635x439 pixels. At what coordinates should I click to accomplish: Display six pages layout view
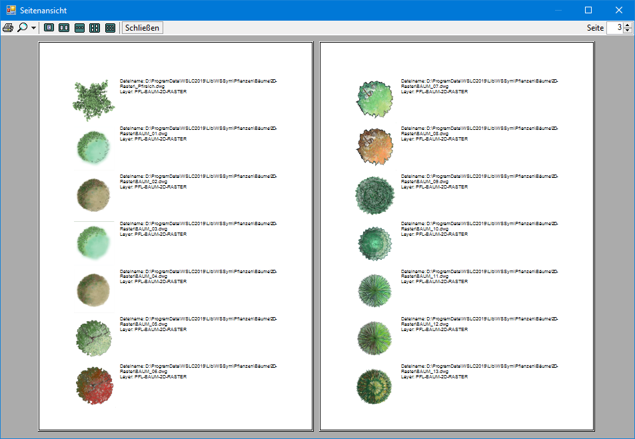click(x=110, y=28)
